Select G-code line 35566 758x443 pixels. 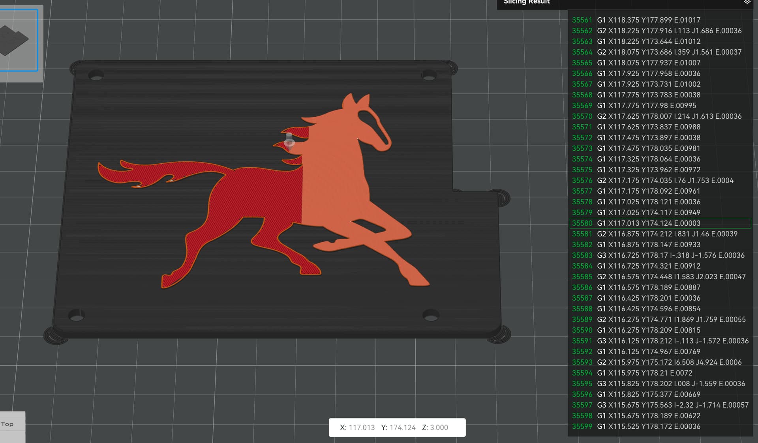click(x=660, y=73)
